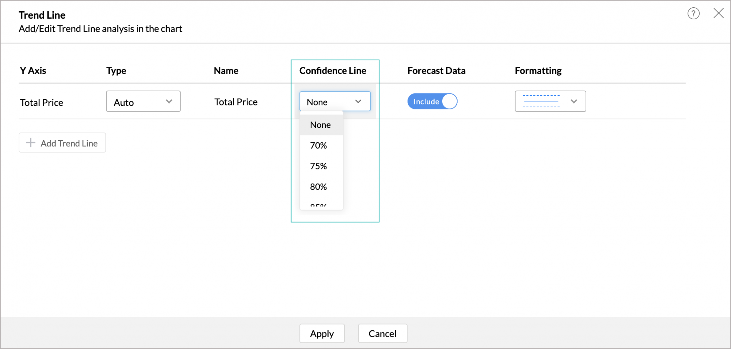Close the Trend Line dialog
The width and height of the screenshot is (731, 349).
coord(718,14)
